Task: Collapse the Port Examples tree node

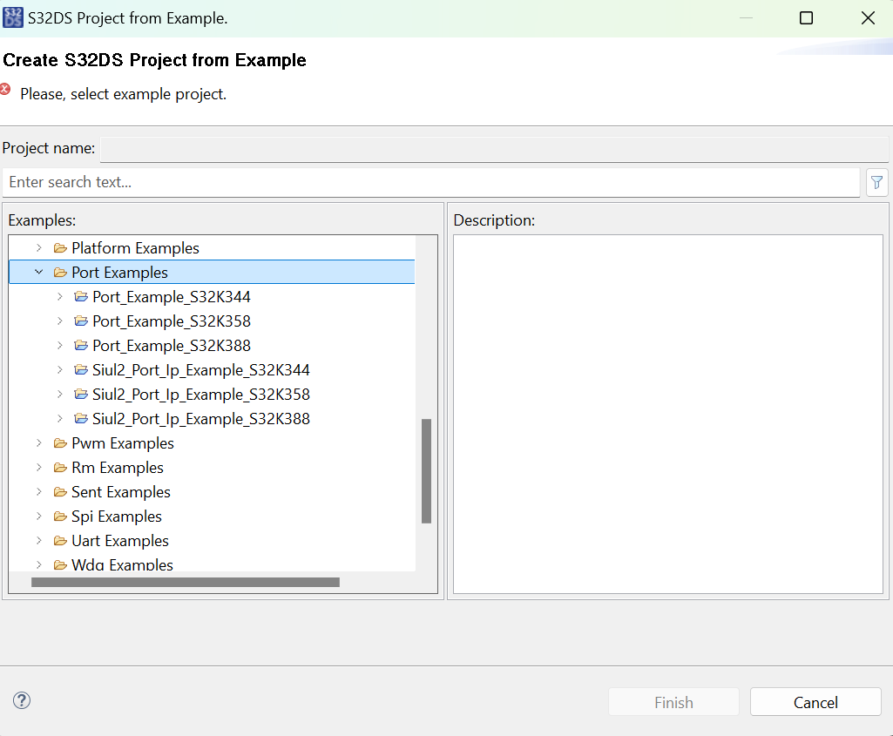Action: pos(38,272)
